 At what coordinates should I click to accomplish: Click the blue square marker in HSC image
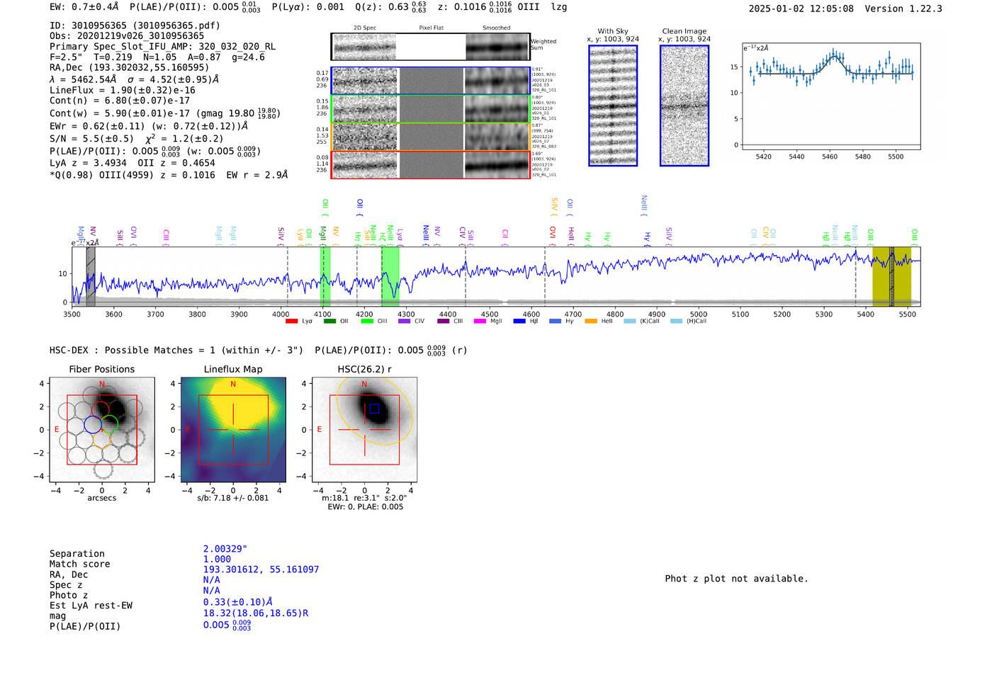[x=375, y=409]
